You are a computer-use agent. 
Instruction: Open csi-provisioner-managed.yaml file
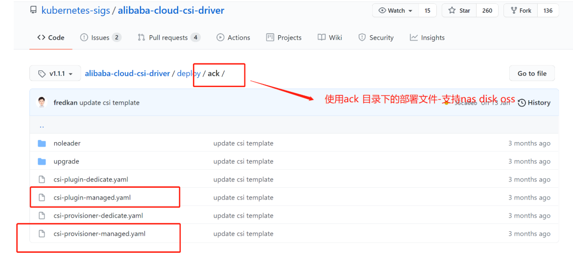tap(99, 234)
